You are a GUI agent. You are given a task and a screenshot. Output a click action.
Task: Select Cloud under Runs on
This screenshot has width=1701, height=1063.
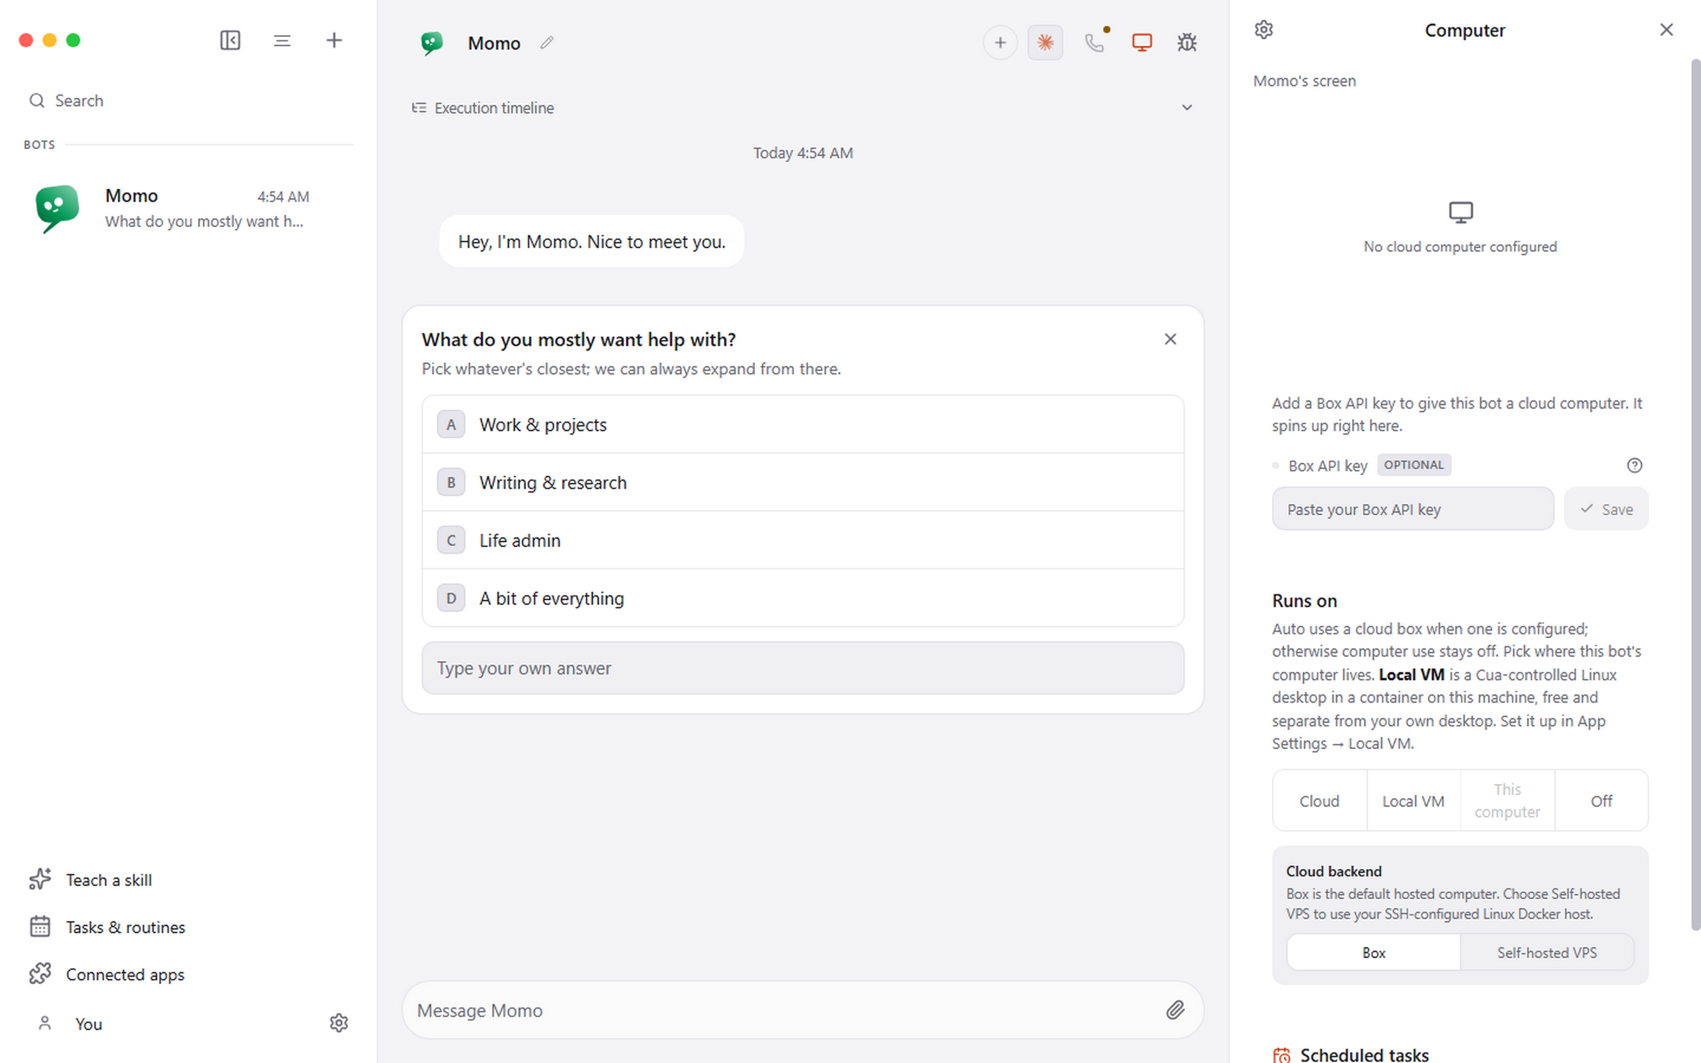[1319, 801]
